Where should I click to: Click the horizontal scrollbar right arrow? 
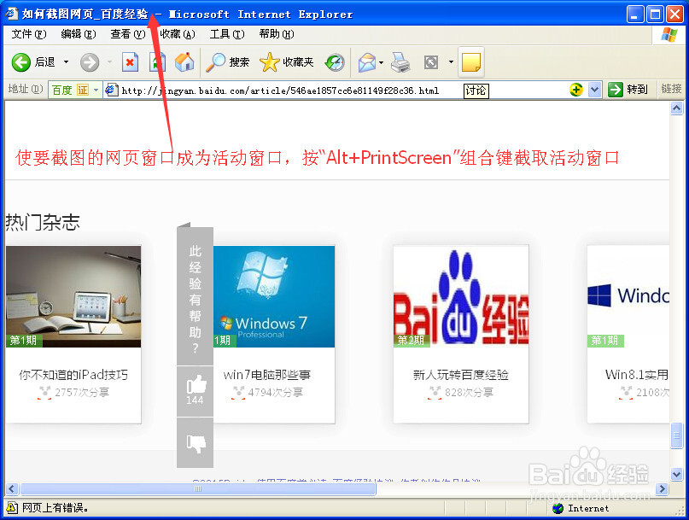[x=662, y=488]
